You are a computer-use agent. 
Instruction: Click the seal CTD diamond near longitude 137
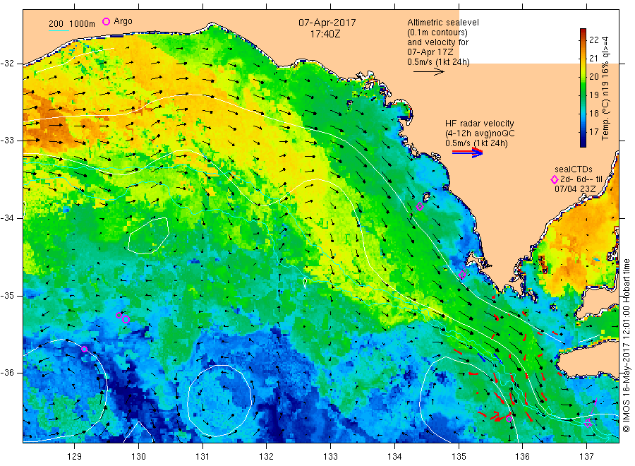588,423
